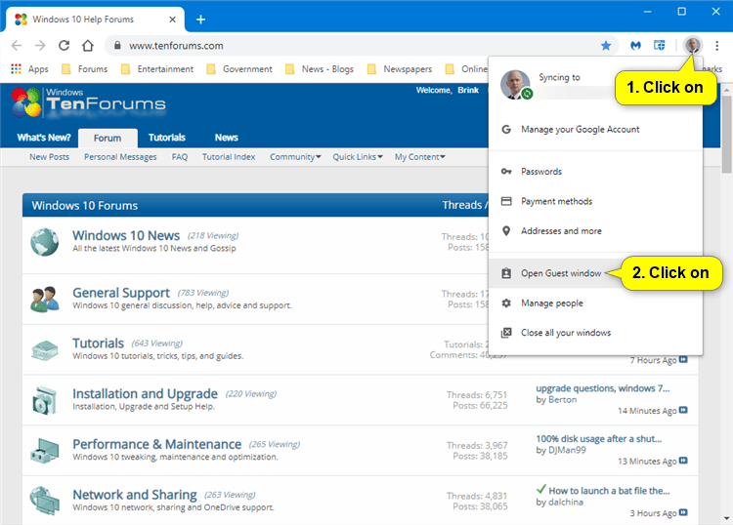Expand the My Content dropdown
The height and width of the screenshot is (525, 733).
coord(420,157)
